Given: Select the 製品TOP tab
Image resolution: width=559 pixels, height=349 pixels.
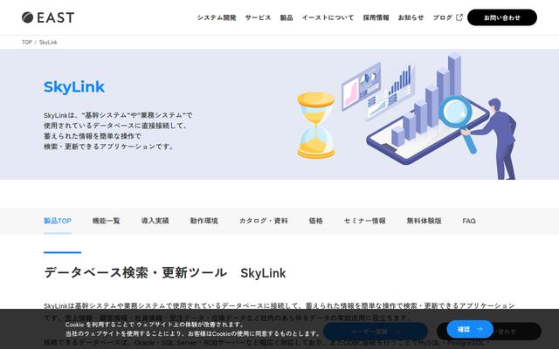Looking at the screenshot, I should [x=58, y=221].
